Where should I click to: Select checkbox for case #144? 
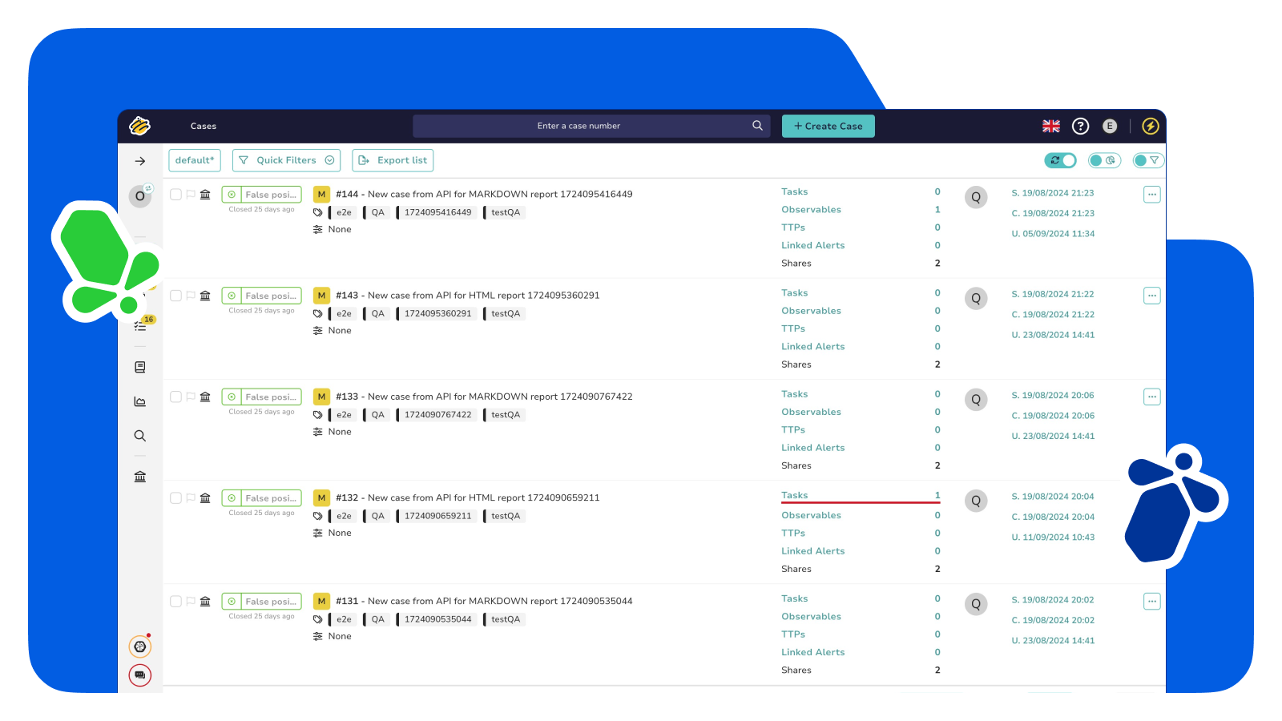tap(175, 195)
